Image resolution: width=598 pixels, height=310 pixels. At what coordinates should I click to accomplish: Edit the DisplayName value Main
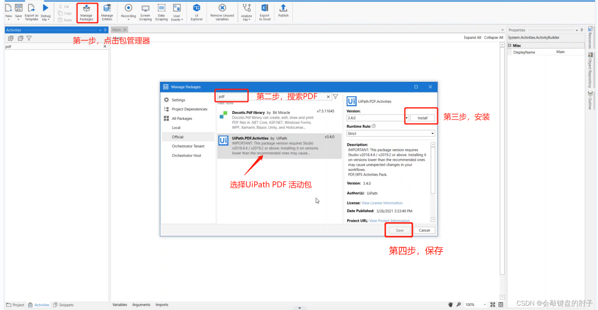pos(569,52)
